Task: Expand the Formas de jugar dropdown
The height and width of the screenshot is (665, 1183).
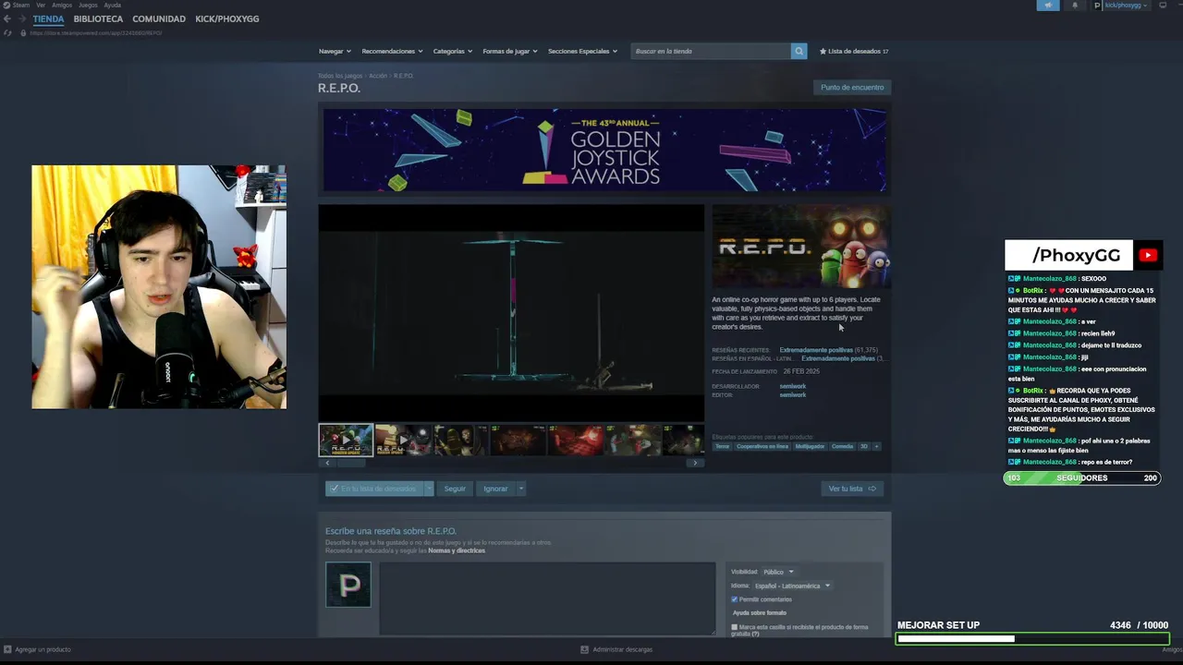Action: coord(509,51)
